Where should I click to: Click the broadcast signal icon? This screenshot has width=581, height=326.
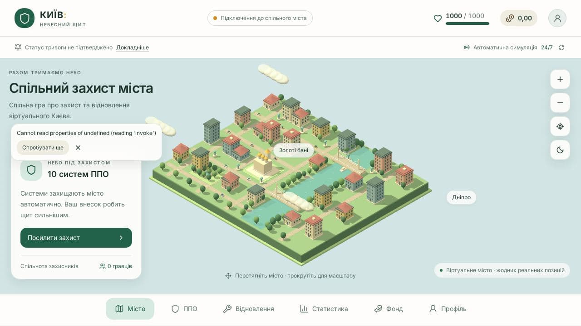(x=467, y=48)
